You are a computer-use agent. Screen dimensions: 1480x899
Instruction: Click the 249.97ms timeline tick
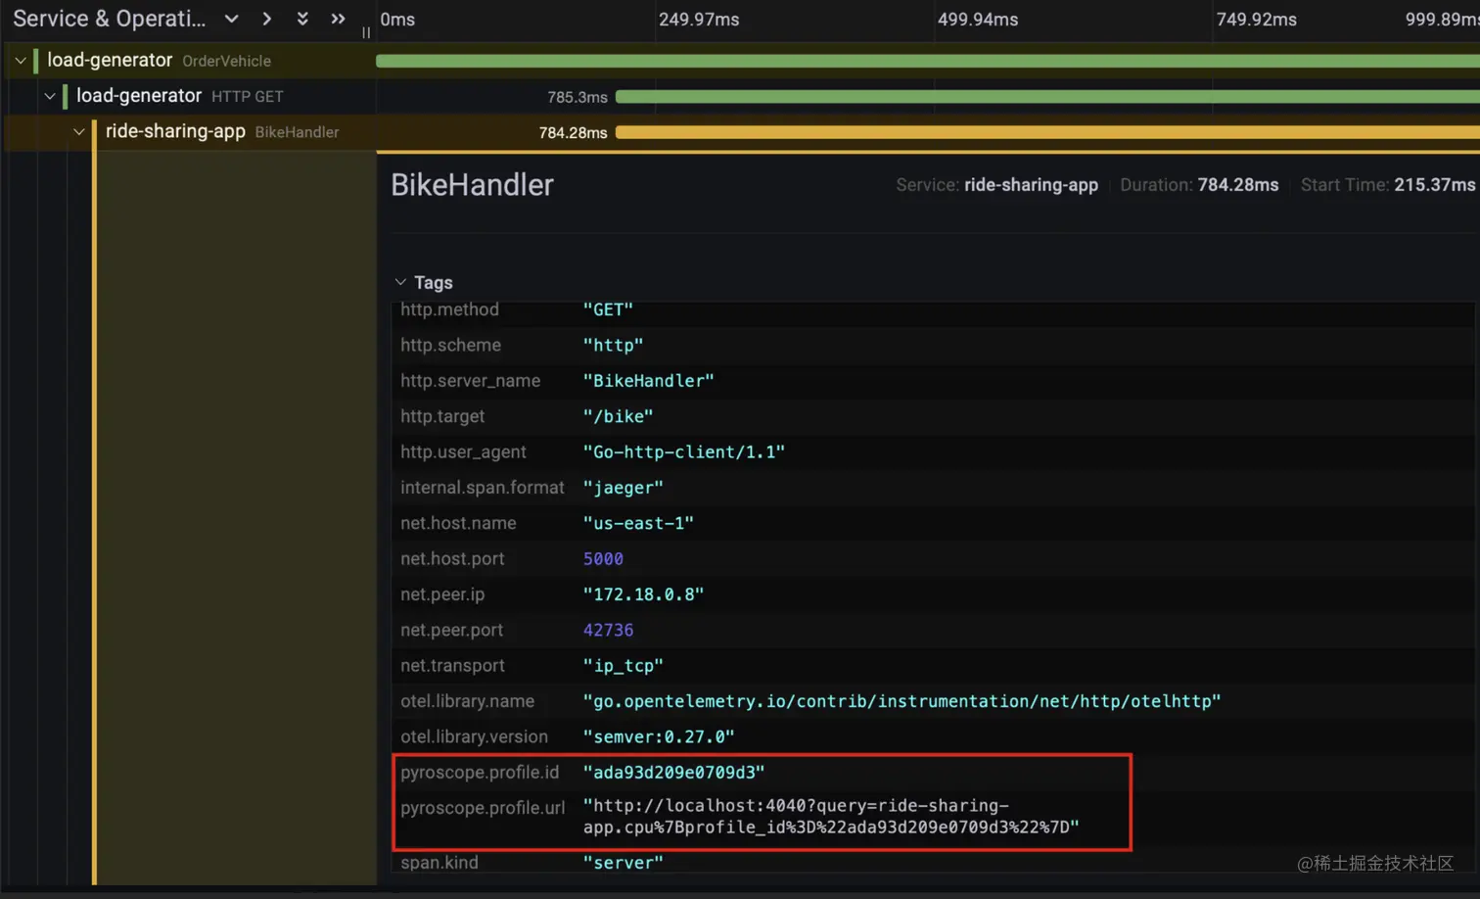(x=699, y=20)
